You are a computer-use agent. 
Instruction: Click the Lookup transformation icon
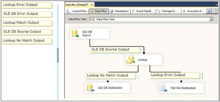[x=131, y=60]
